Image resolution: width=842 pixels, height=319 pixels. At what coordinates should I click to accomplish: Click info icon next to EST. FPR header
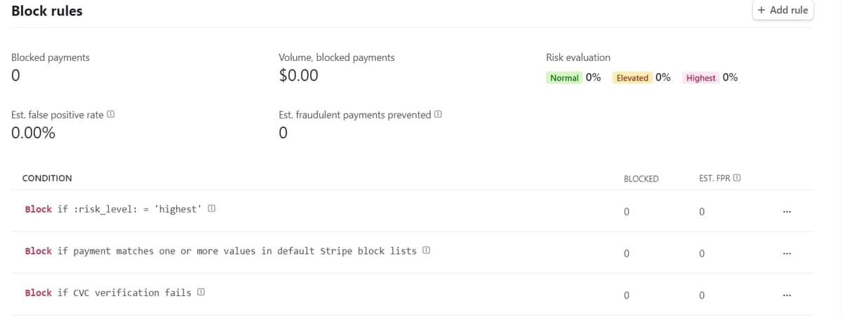(736, 179)
